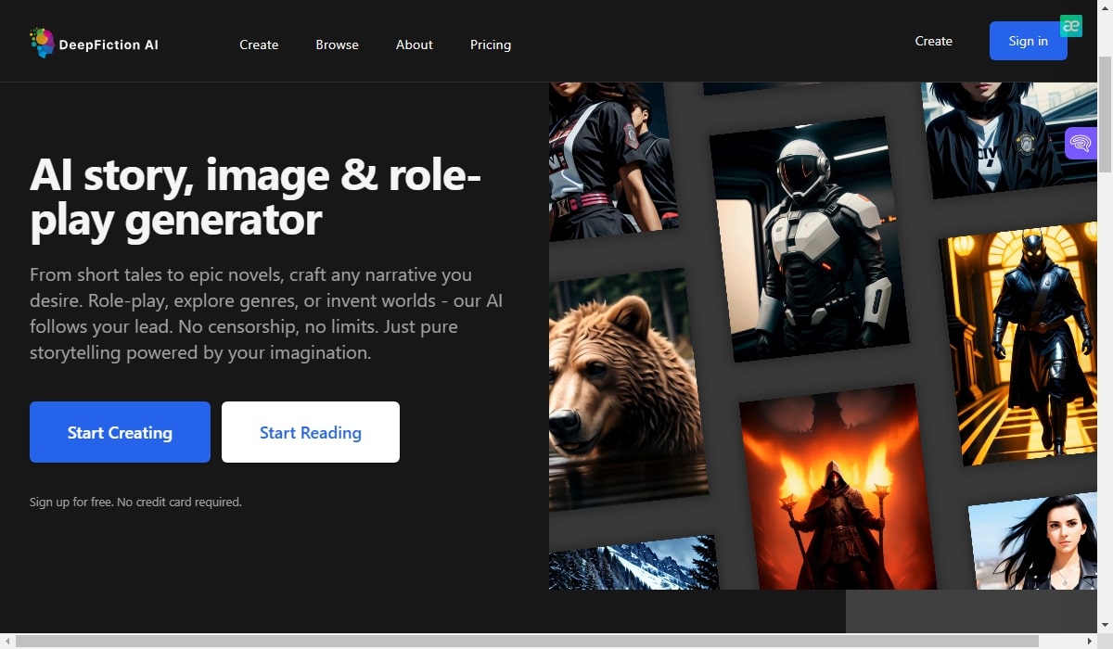The width and height of the screenshot is (1113, 649).
Task: Go to the Browse navigation item
Action: tap(337, 45)
